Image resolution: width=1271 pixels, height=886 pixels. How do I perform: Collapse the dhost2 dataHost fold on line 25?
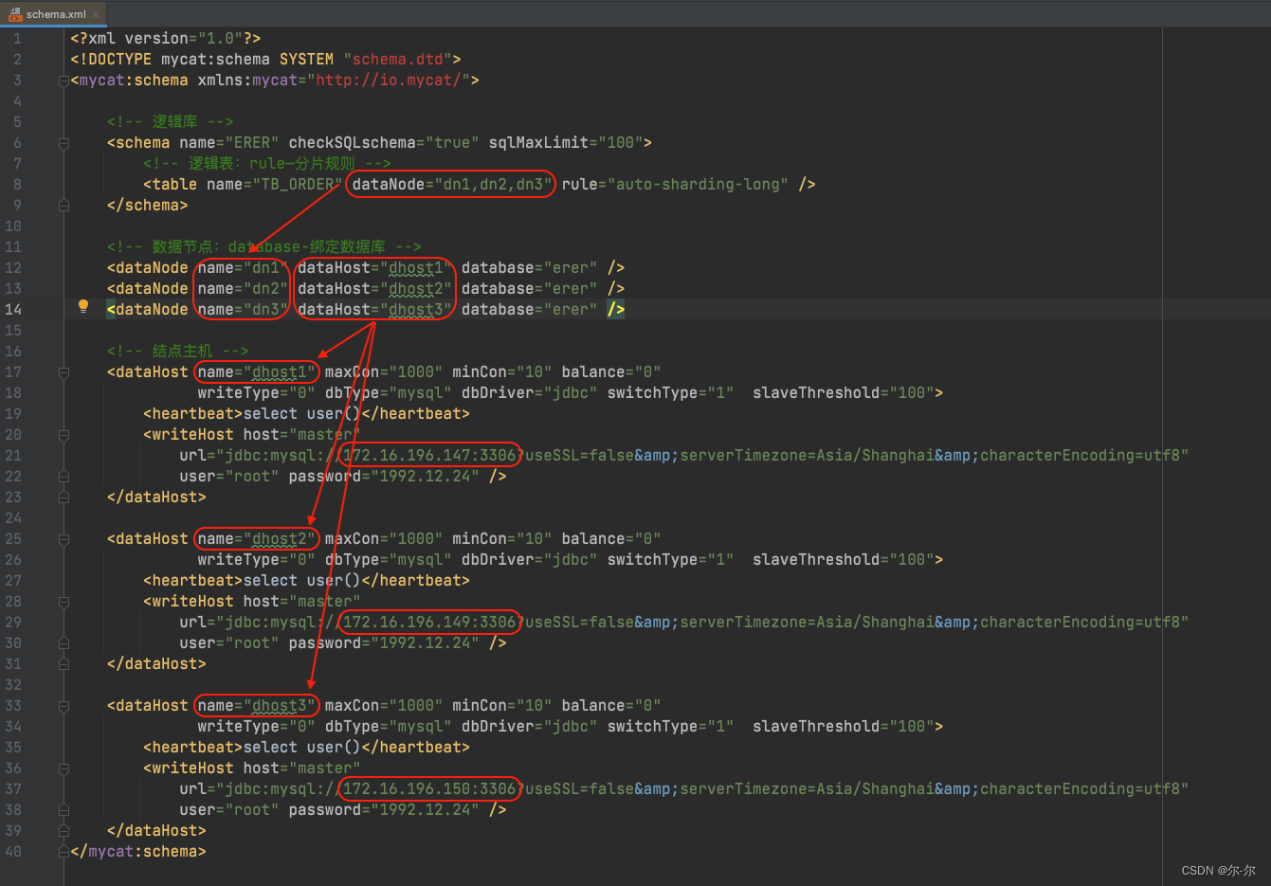tap(64, 539)
